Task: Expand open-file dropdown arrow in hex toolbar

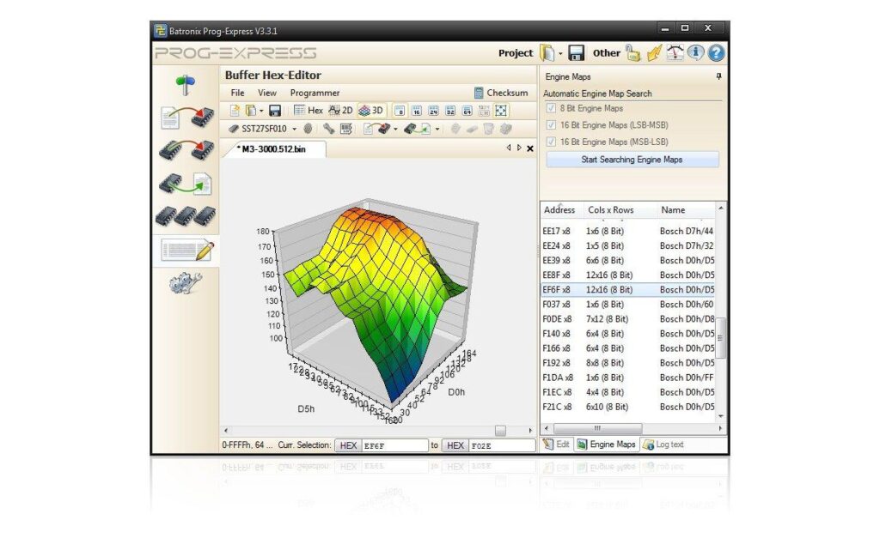Action: click(261, 111)
